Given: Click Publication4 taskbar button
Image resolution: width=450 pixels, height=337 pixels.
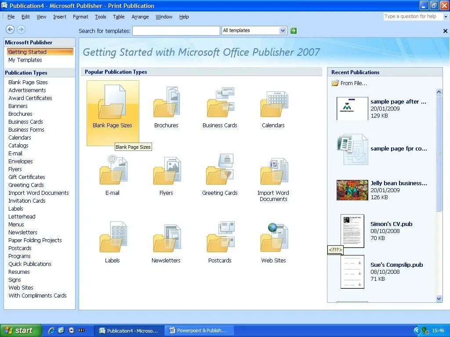Looking at the screenshot, I should point(129,330).
